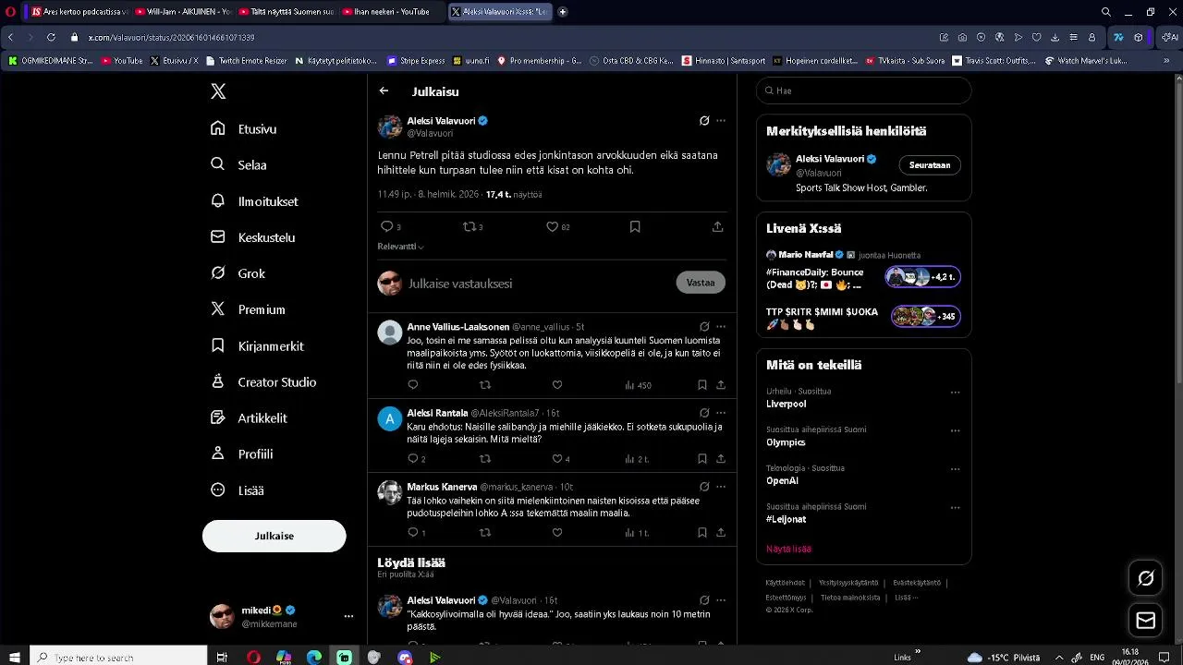1183x665 pixels.
Task: Open Grok icon on main post header
Action: tap(704, 121)
